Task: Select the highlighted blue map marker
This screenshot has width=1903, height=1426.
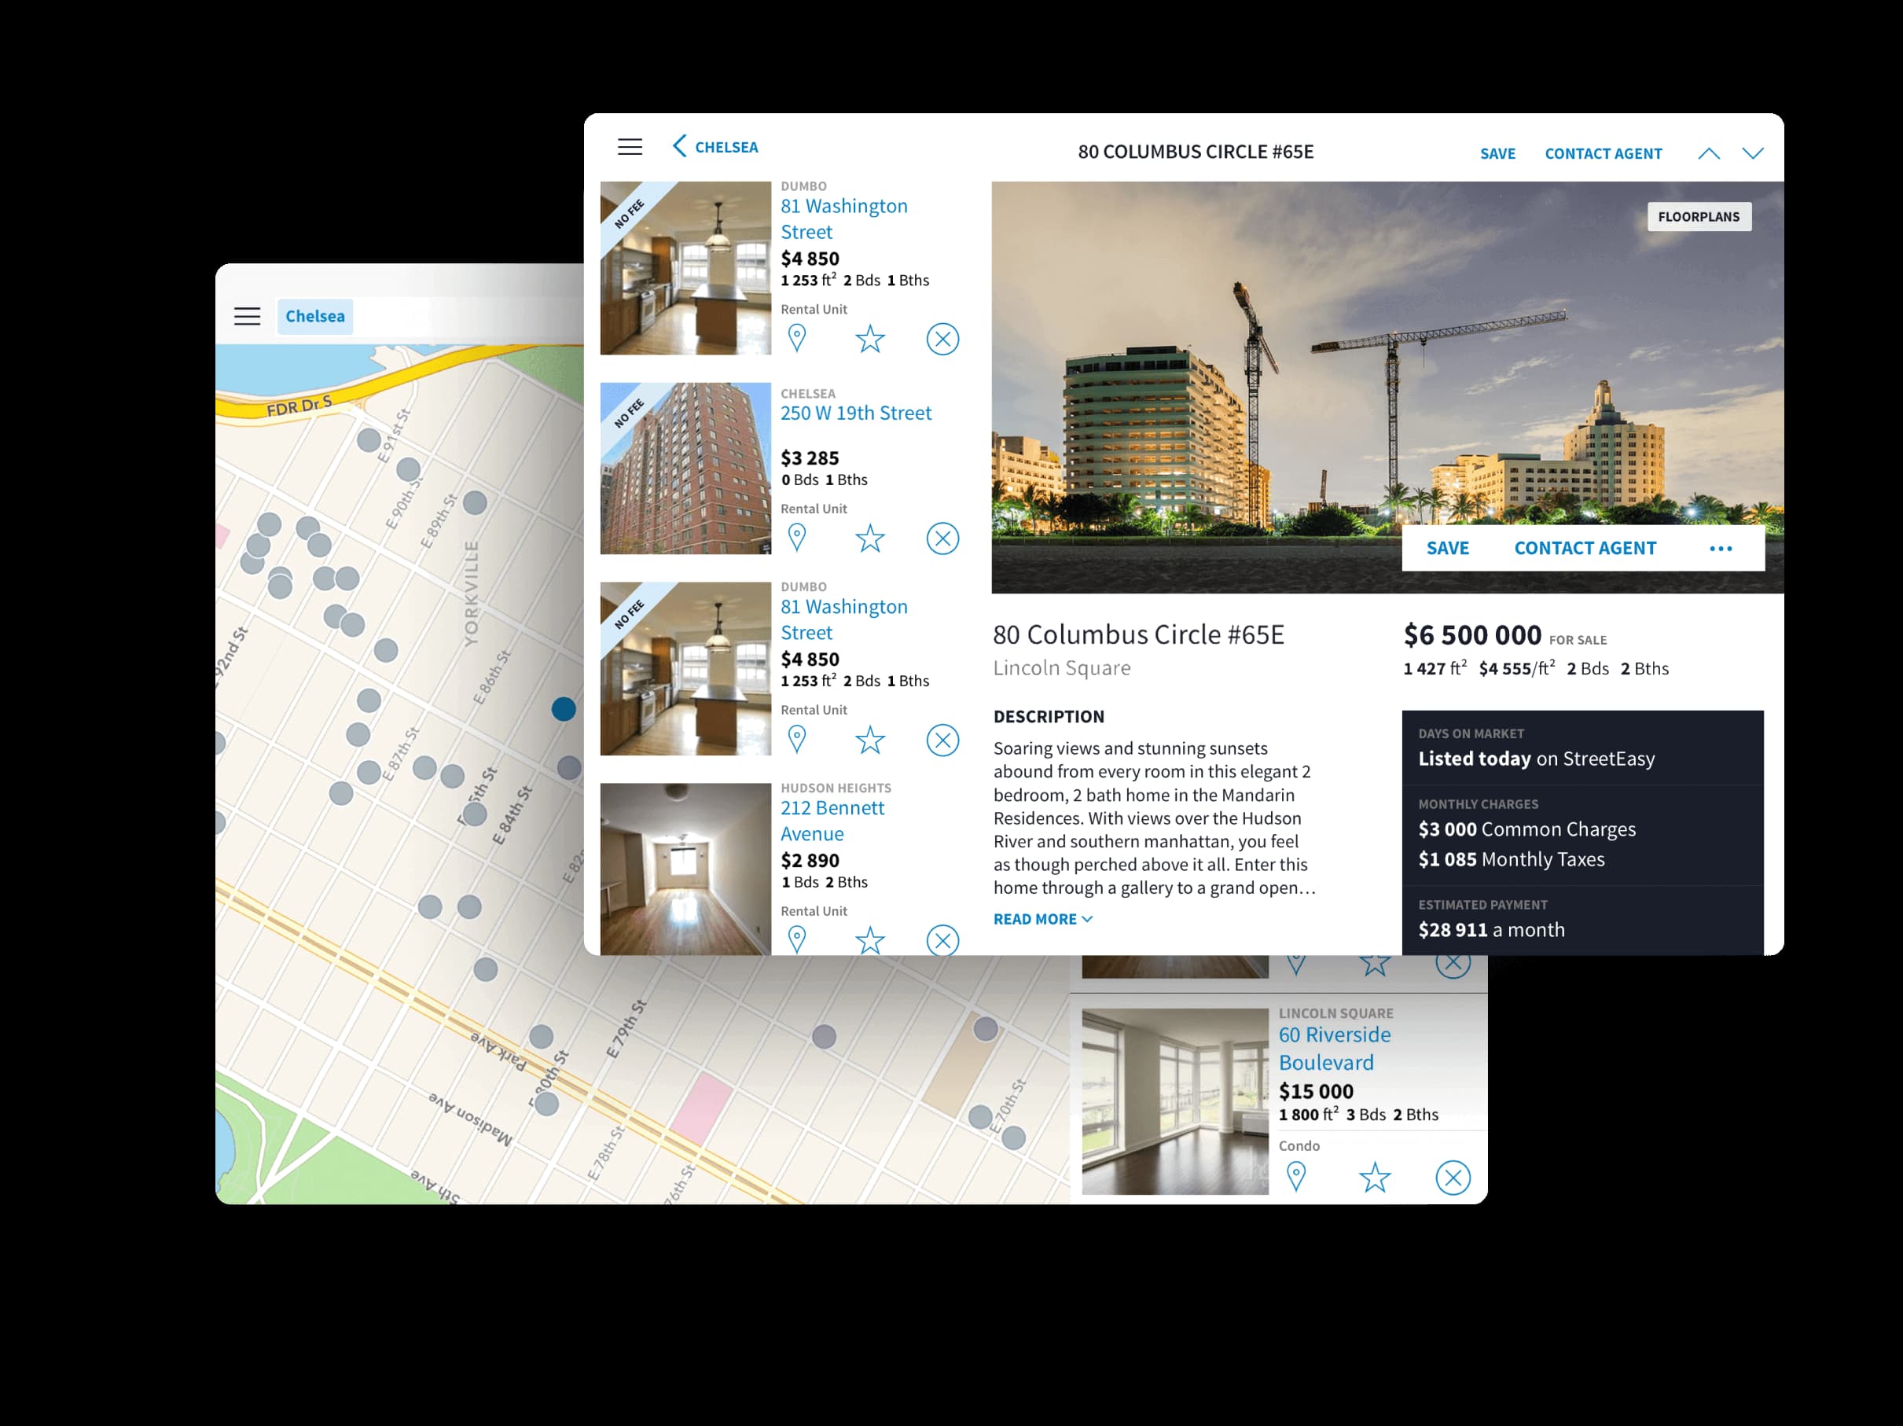Action: (x=564, y=709)
